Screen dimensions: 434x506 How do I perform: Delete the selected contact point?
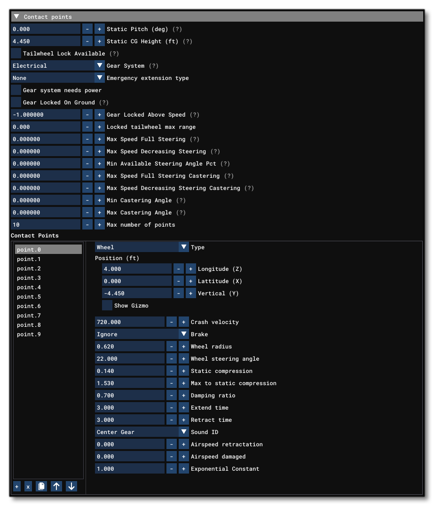tap(28, 486)
